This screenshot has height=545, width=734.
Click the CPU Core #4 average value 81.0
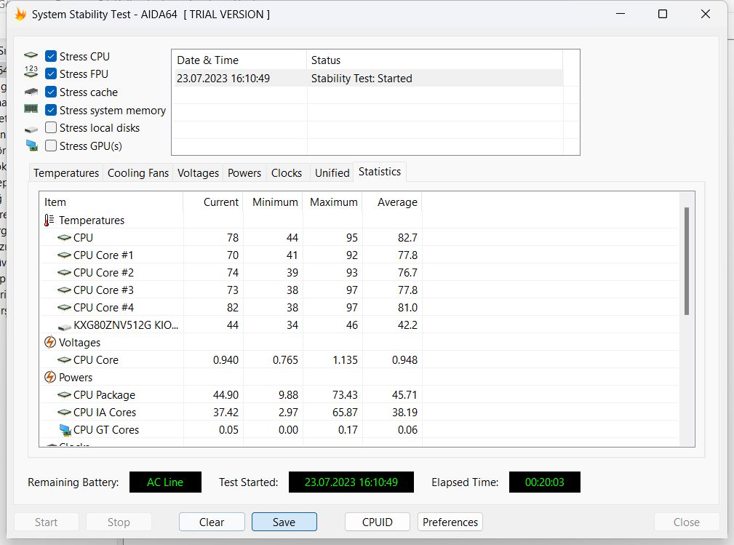pos(407,308)
